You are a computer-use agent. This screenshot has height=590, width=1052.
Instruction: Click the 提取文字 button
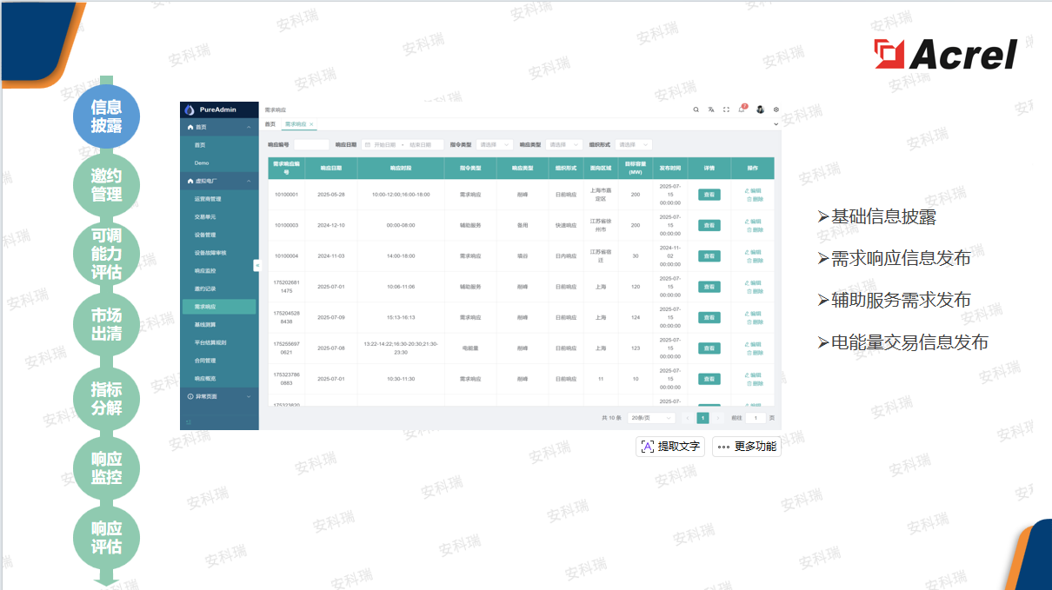670,447
